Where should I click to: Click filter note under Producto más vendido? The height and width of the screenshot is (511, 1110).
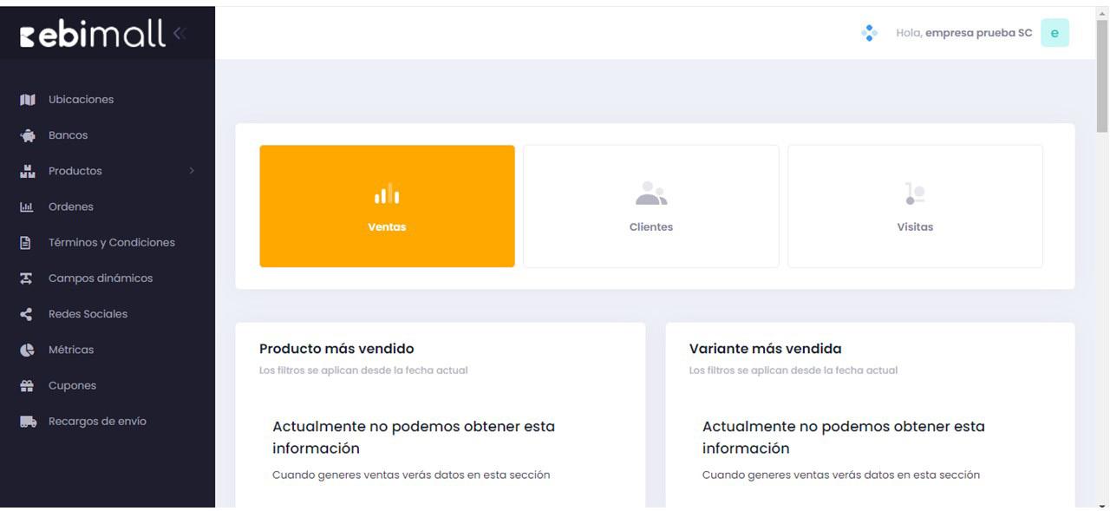(363, 370)
